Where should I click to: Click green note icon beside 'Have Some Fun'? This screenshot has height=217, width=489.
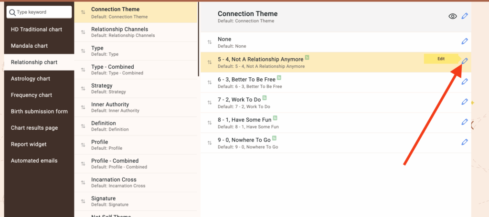pyautogui.click(x=275, y=118)
